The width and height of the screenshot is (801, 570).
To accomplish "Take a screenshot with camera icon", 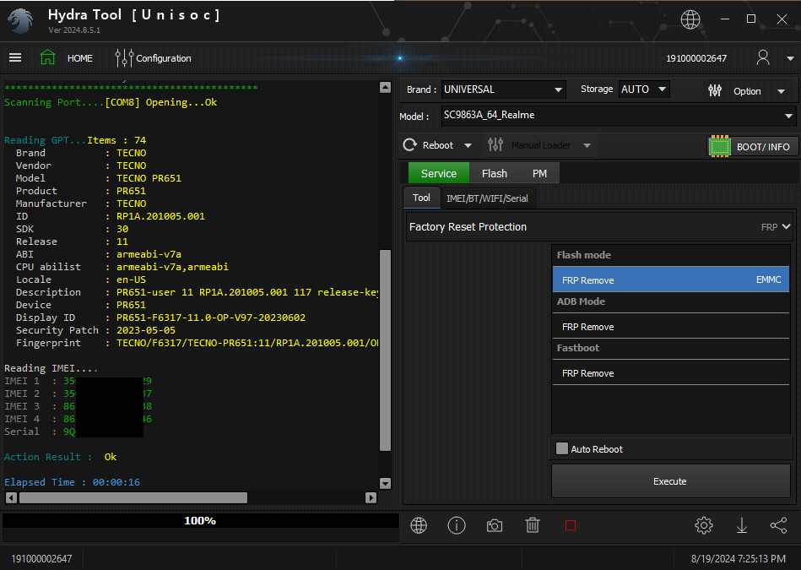I will click(494, 525).
